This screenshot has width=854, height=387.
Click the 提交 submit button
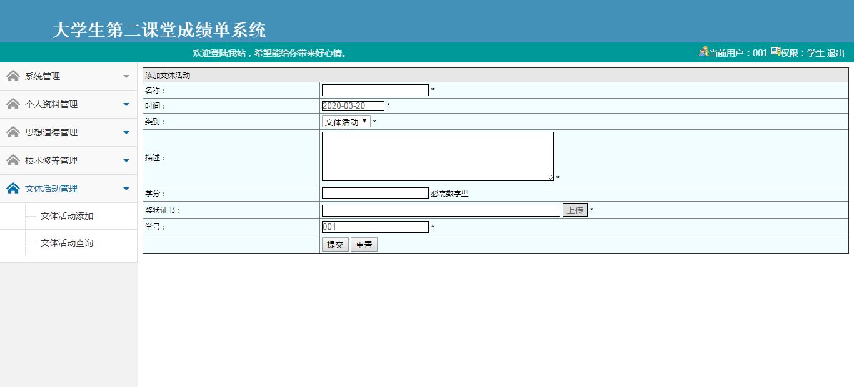click(x=335, y=245)
